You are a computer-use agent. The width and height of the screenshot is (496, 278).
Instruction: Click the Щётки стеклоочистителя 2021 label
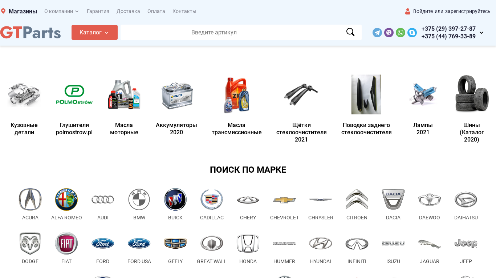pos(301,132)
